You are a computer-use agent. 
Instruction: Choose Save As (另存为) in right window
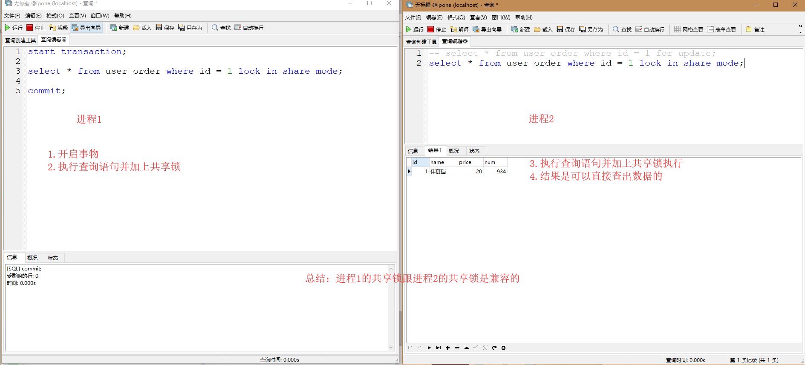(591, 29)
